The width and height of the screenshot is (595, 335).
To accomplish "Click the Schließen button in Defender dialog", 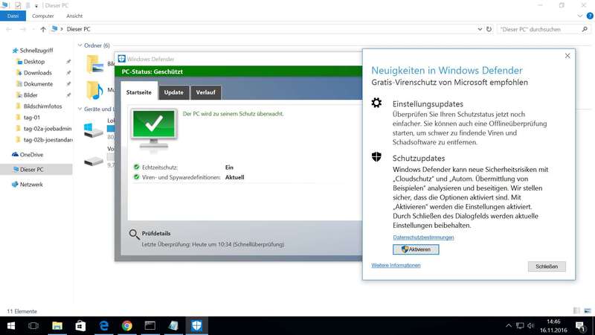I will point(547,267).
